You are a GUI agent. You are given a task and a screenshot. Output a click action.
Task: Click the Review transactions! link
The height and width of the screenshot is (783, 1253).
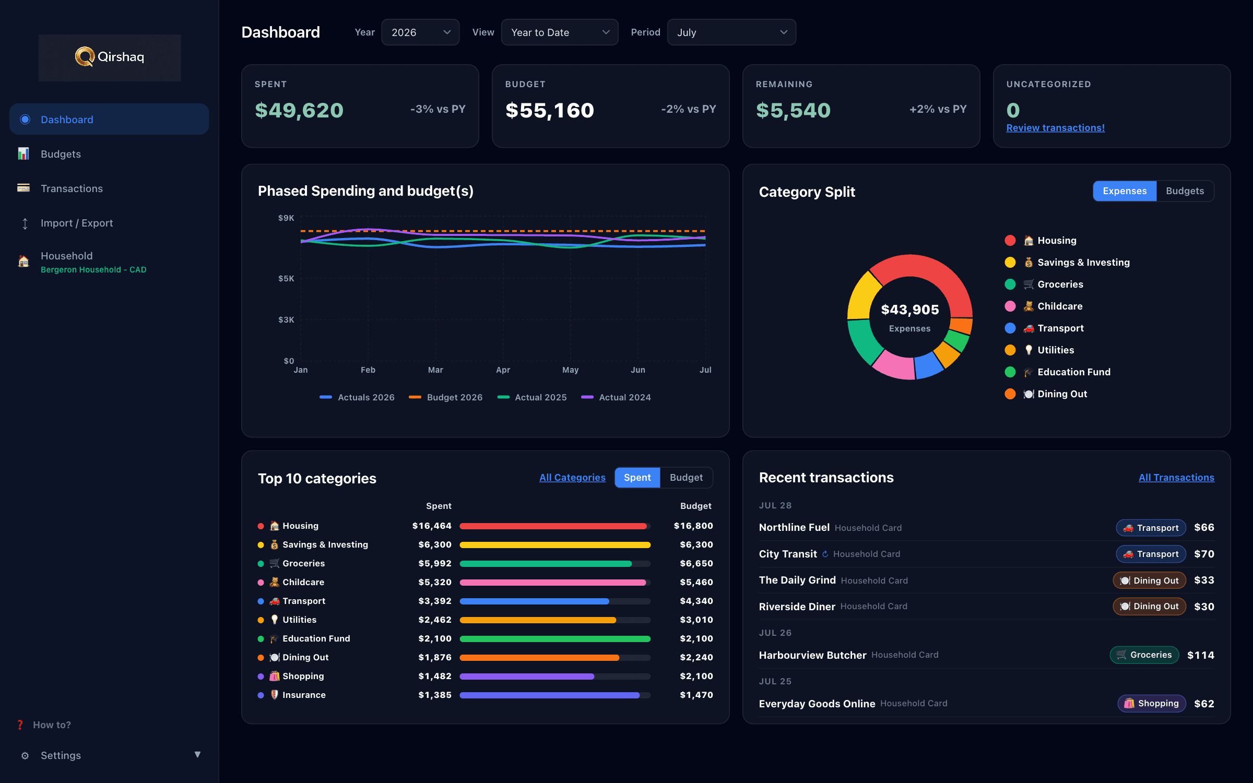pyautogui.click(x=1055, y=128)
